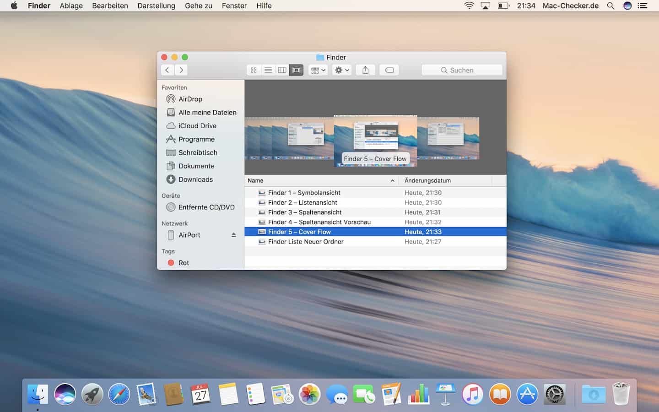Select file Finder Liste Neuer Ordner
The width and height of the screenshot is (659, 412).
pos(375,242)
